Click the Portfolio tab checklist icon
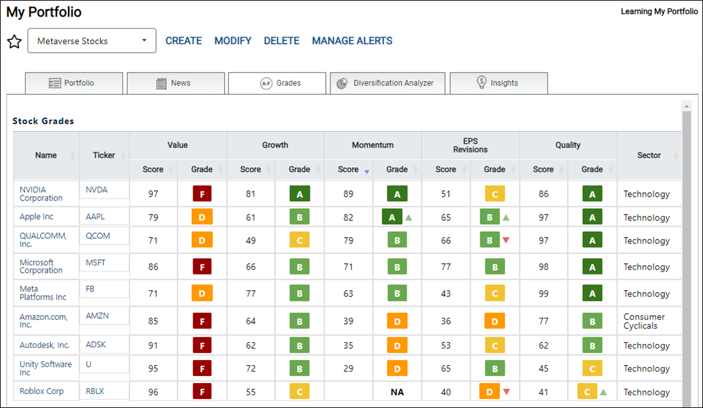The width and height of the screenshot is (703, 408). click(55, 83)
